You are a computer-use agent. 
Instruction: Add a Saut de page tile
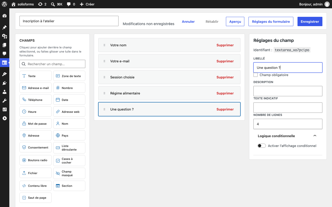[x=36, y=198]
